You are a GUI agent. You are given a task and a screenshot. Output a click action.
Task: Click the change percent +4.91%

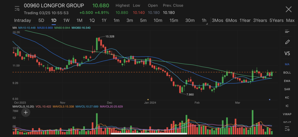(102, 13)
